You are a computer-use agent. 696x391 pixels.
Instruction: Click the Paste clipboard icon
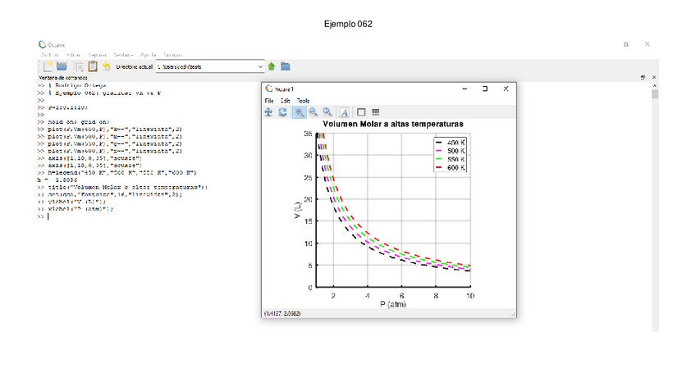tap(93, 66)
